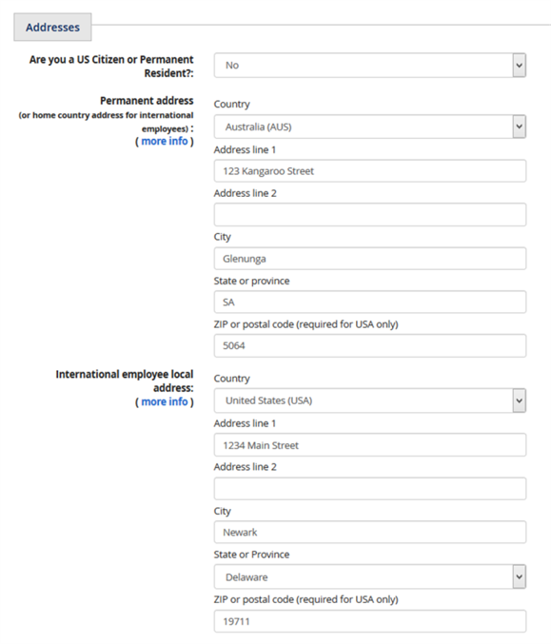The image size is (551, 644).
Task: Click the arrow icon of United States country selector
Action: [x=519, y=400]
